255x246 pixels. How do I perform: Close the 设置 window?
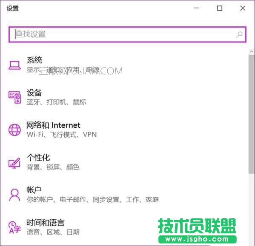click(243, 8)
